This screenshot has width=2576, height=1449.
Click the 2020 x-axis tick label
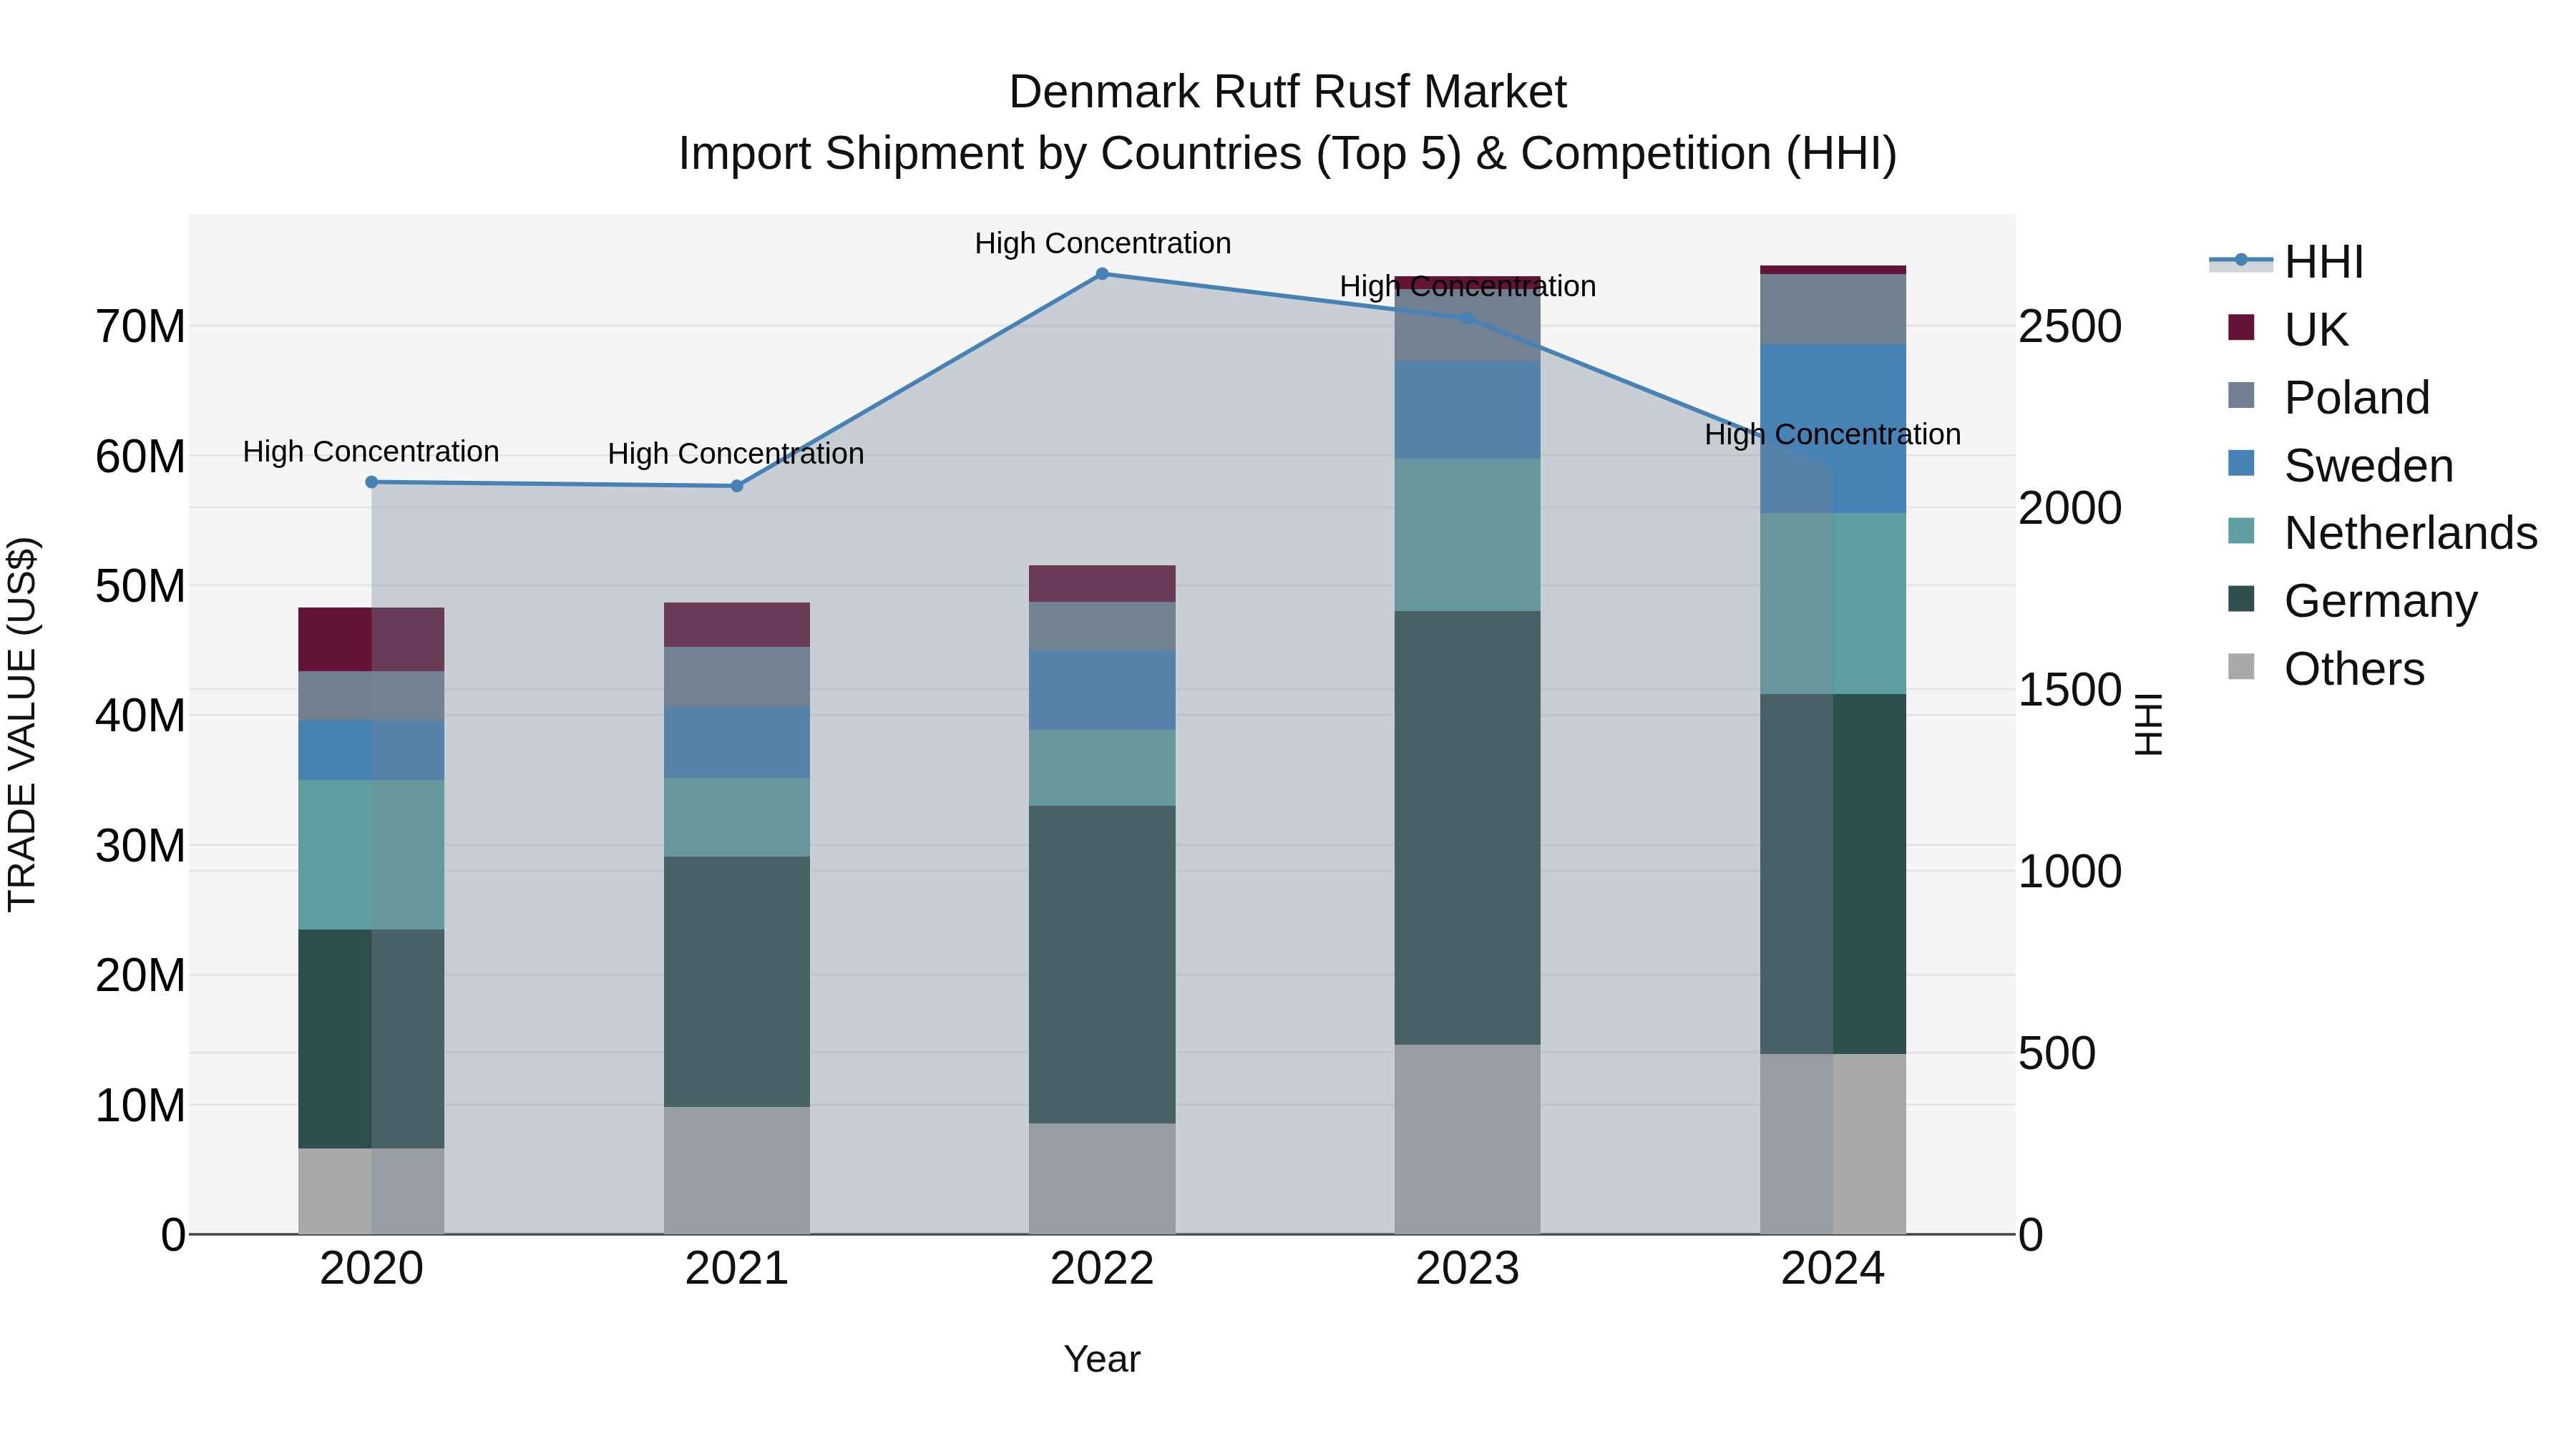pyautogui.click(x=372, y=1269)
